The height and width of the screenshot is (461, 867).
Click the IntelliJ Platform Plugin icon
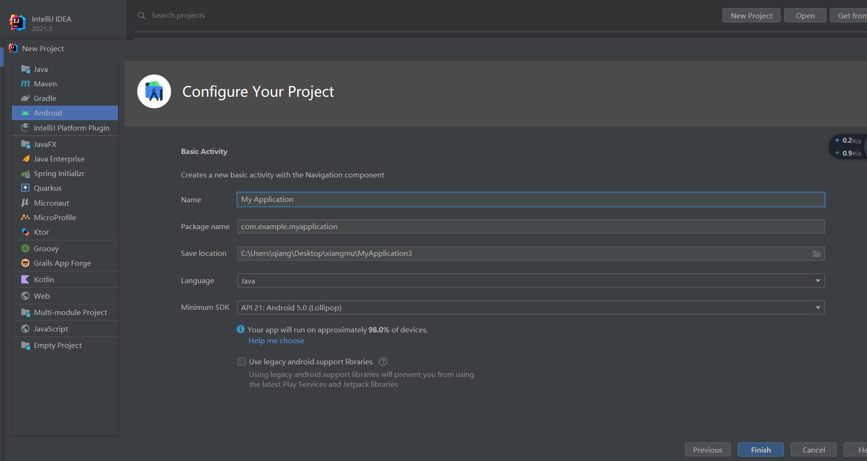pyautogui.click(x=25, y=128)
